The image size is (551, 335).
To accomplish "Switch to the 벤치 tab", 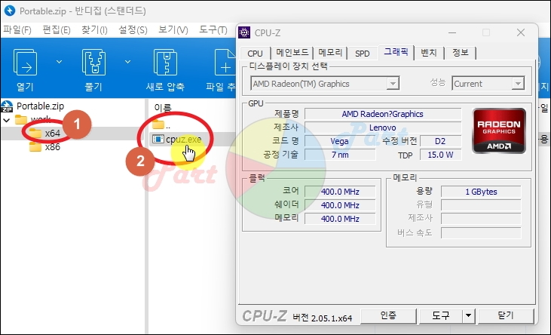I will pyautogui.click(x=429, y=53).
